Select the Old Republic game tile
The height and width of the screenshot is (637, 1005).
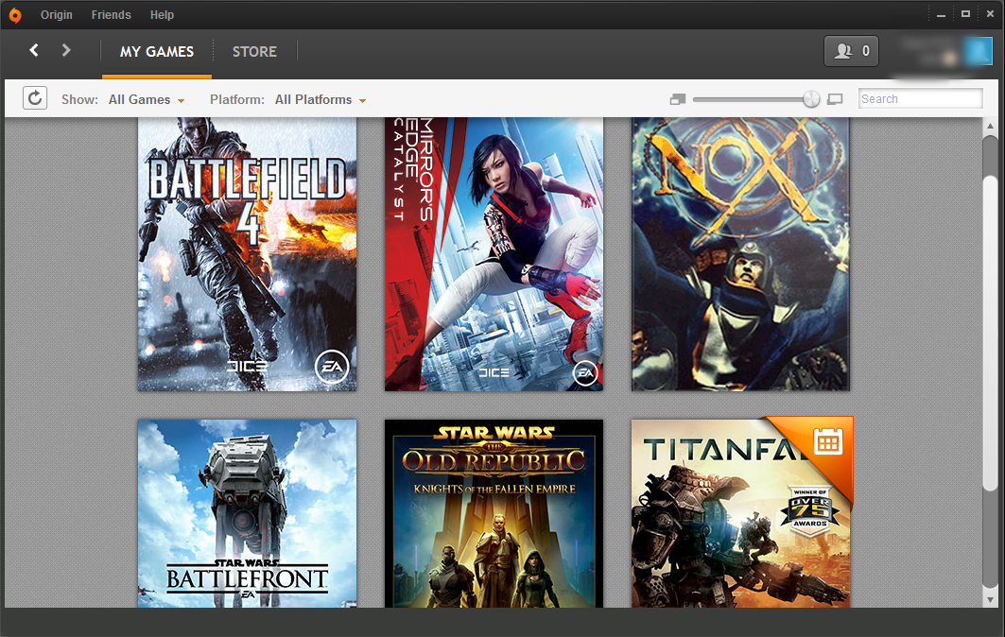click(x=494, y=513)
